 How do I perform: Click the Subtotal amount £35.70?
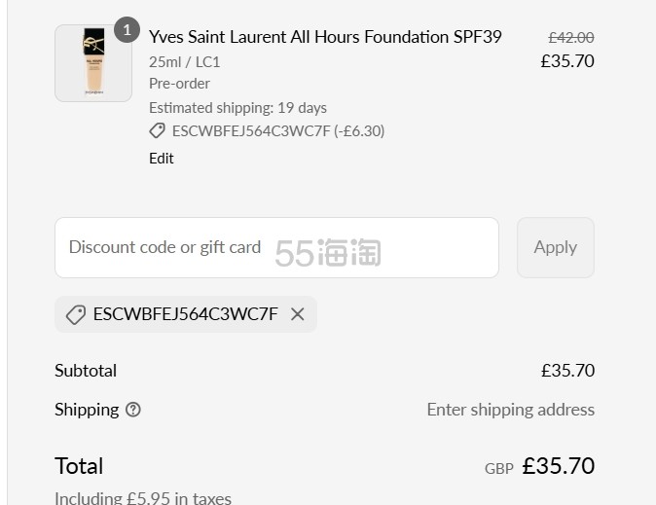tap(567, 371)
